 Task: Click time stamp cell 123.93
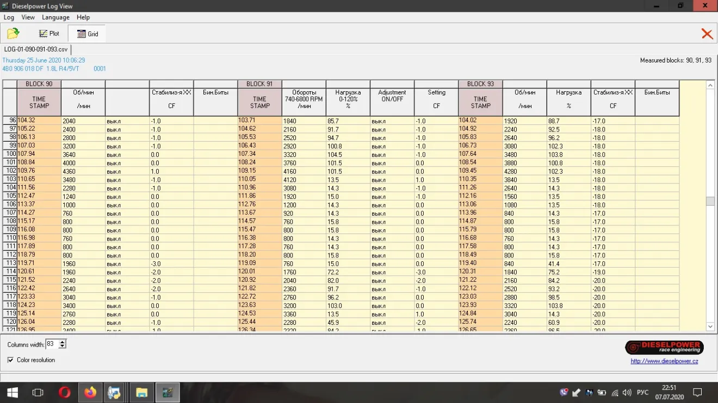click(x=480, y=305)
